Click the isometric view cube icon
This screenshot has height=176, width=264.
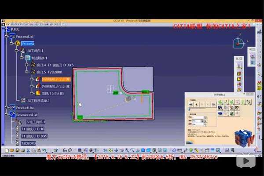pos(148,150)
